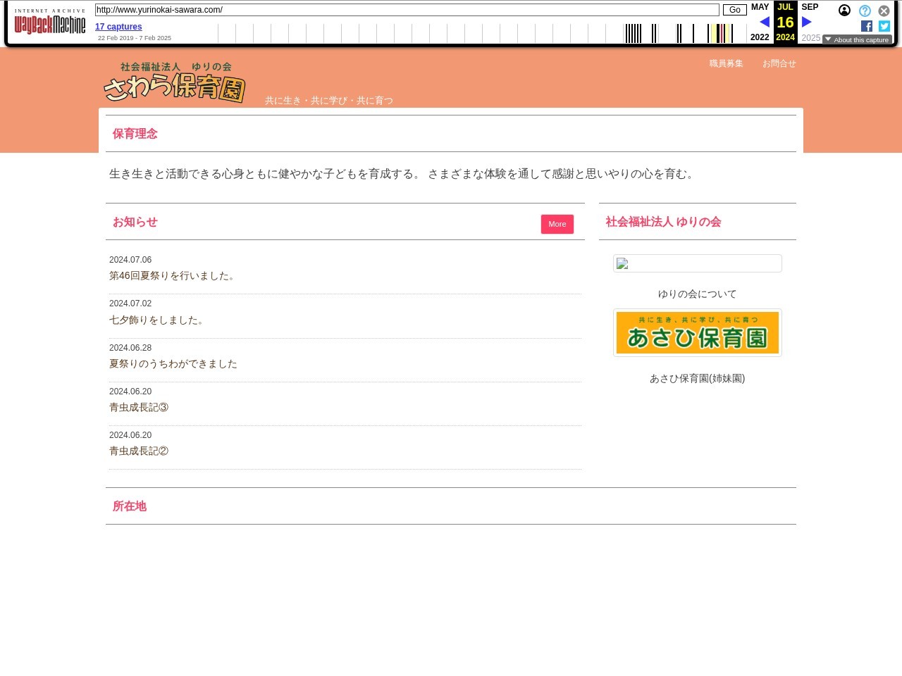This screenshot has width=902, height=676.
Task: Click the More button beside お知らせ
Action: click(557, 224)
